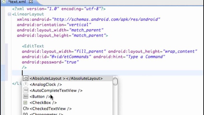The image size is (204, 115).
Task: Click the CheckedTextView widget icon
Action: [x=26, y=109]
